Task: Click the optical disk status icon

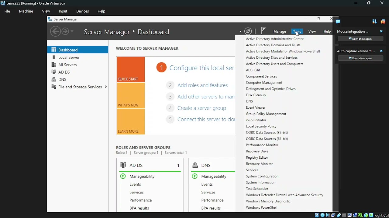Action: [x=322, y=215]
